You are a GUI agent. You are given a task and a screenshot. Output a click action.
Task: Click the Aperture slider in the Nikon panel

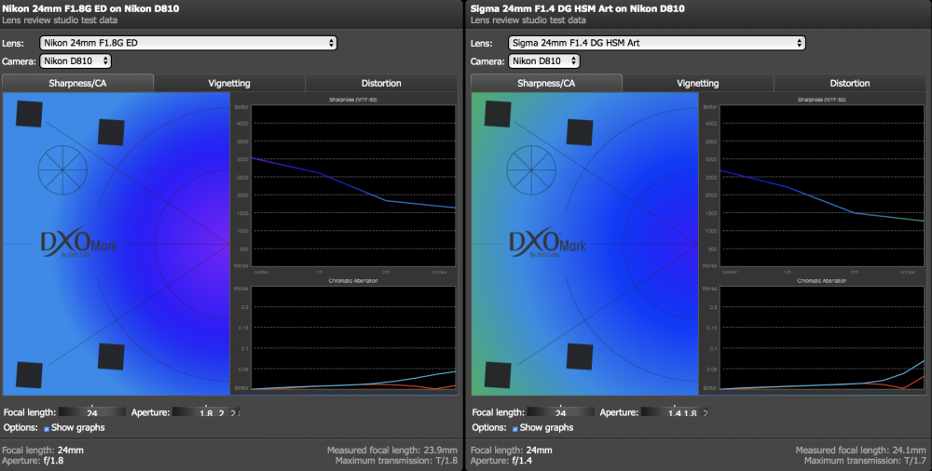(206, 411)
